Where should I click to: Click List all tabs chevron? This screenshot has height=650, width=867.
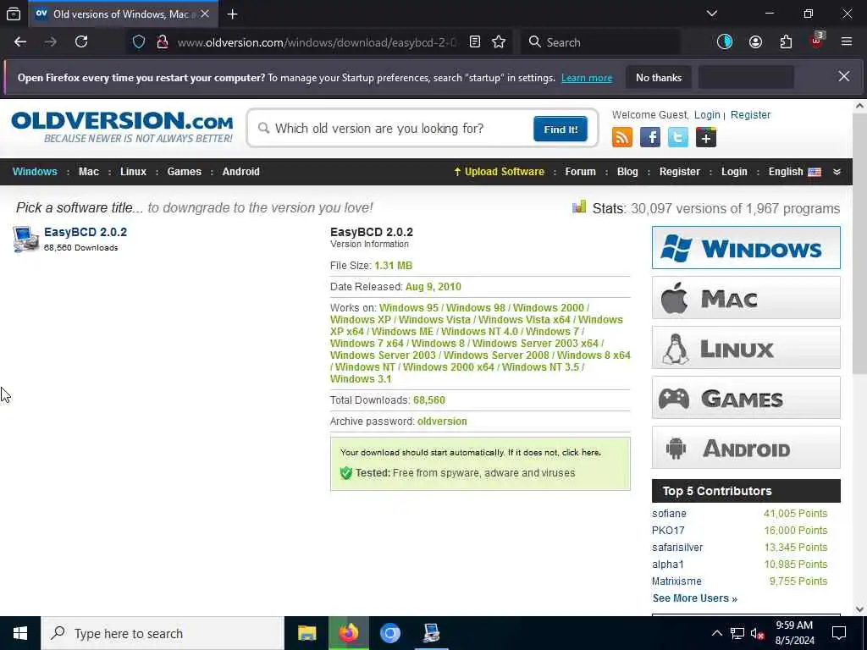point(711,14)
